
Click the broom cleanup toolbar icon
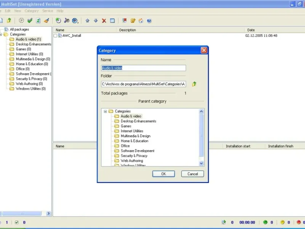click(47, 21)
